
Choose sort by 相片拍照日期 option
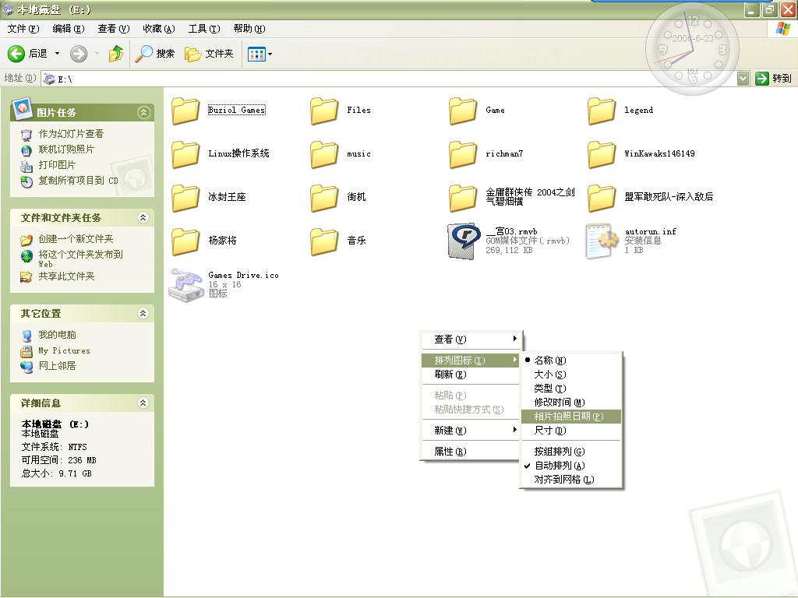coord(570,417)
